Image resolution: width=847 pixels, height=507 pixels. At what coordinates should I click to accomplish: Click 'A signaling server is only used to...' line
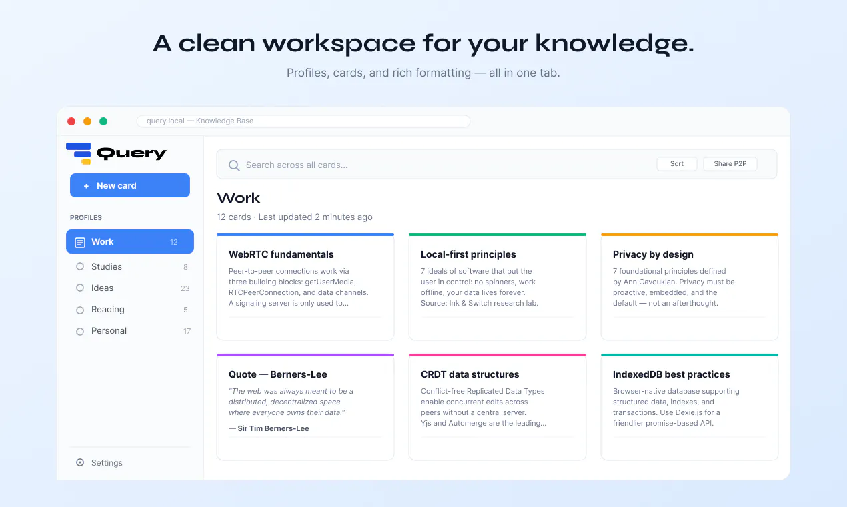[x=289, y=303]
